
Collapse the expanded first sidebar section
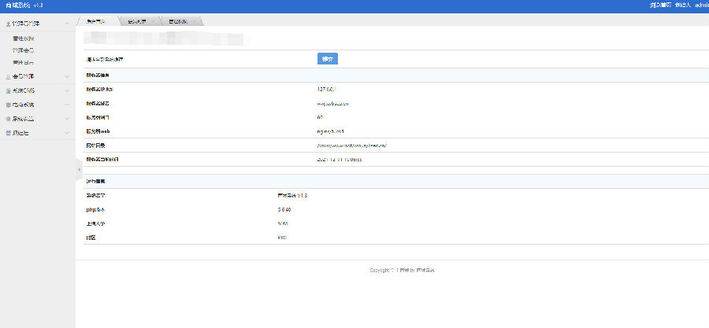pyautogui.click(x=67, y=24)
